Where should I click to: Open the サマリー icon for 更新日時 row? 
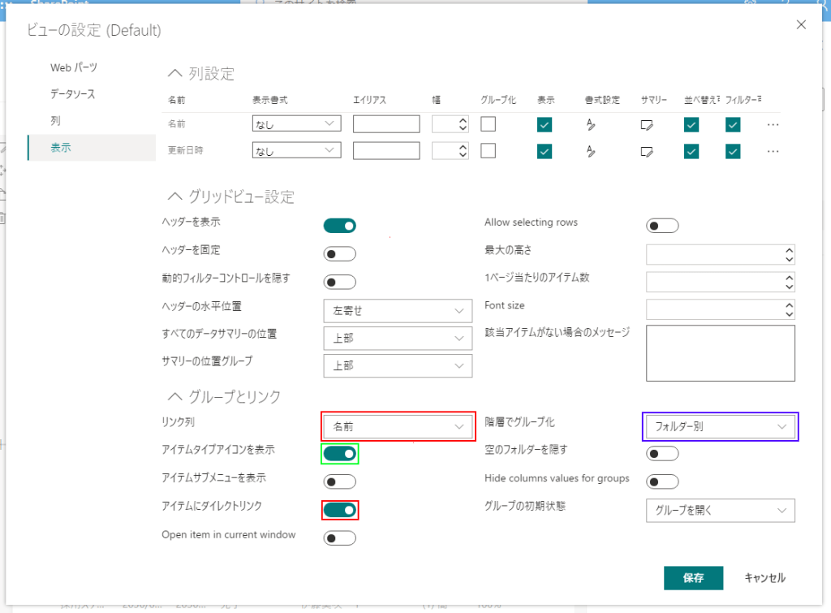647,151
